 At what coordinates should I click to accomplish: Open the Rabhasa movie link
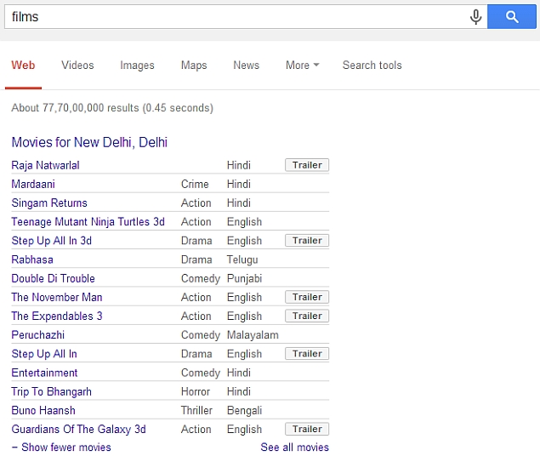(x=32, y=259)
